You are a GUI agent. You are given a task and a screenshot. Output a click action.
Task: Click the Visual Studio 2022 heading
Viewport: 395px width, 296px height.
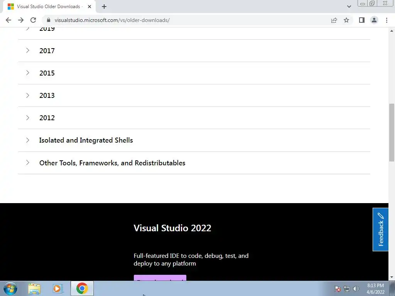172,228
